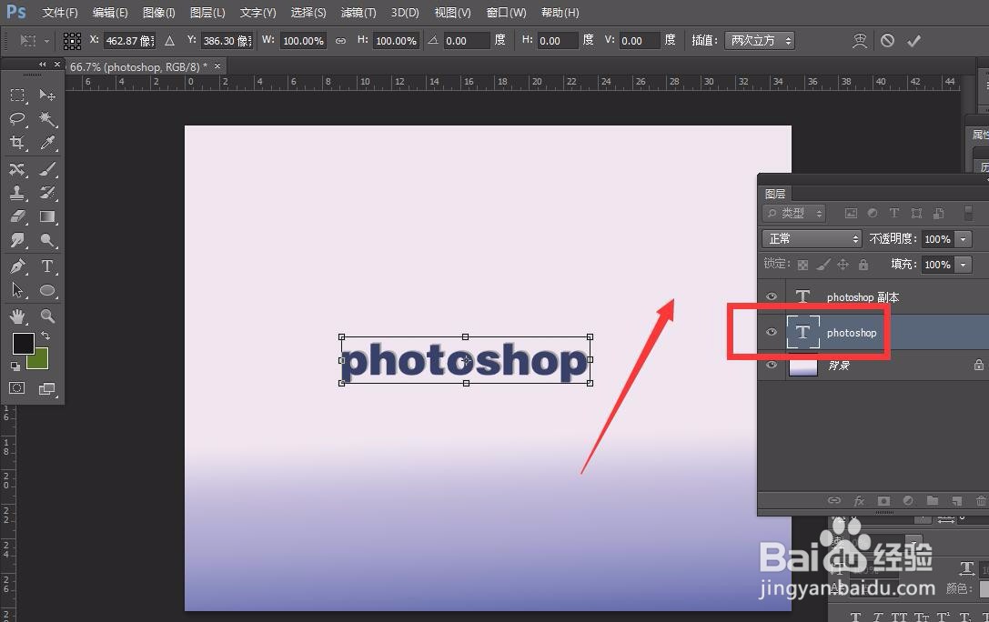The image size is (989, 622).
Task: Swap foreground and background colors
Action: pyautogui.click(x=45, y=336)
